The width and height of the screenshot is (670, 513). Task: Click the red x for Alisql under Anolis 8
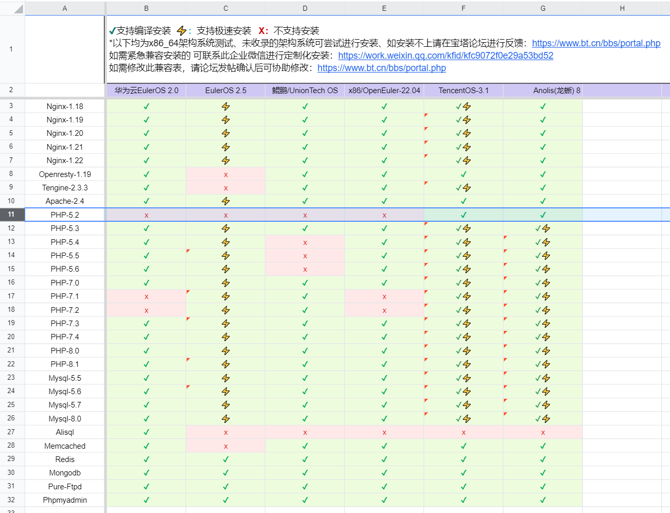click(543, 433)
